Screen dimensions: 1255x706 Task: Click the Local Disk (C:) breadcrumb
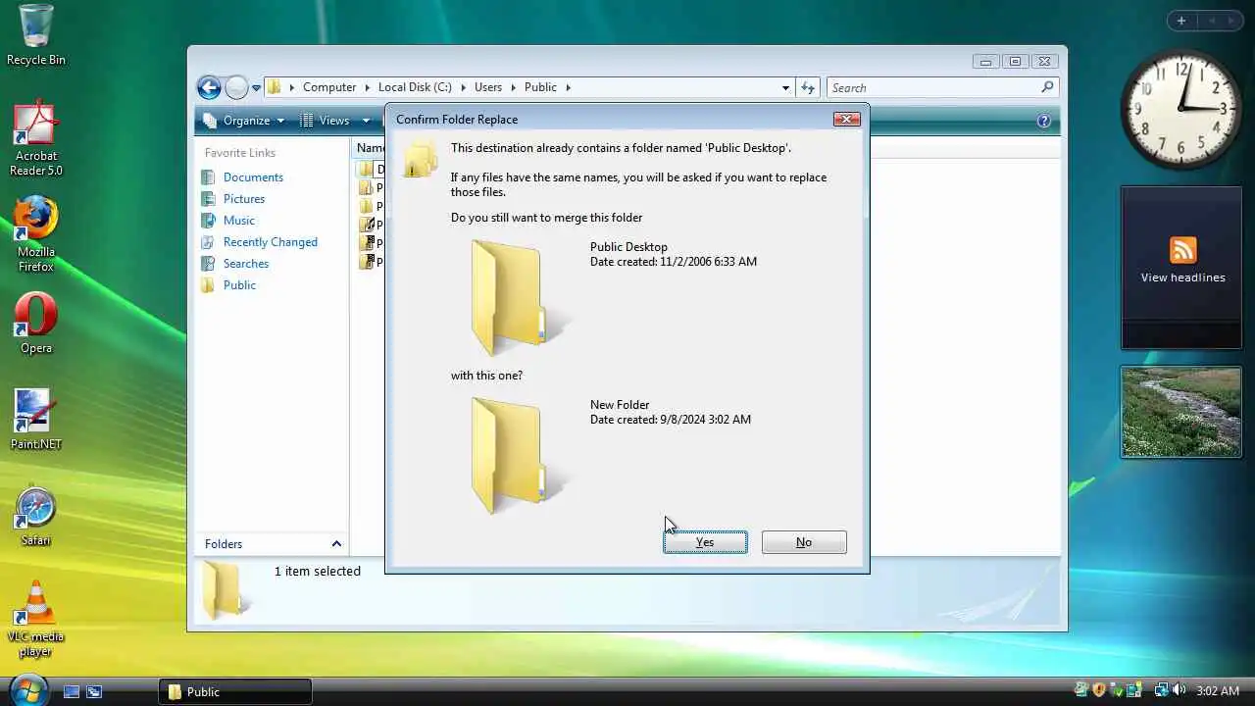pos(415,87)
